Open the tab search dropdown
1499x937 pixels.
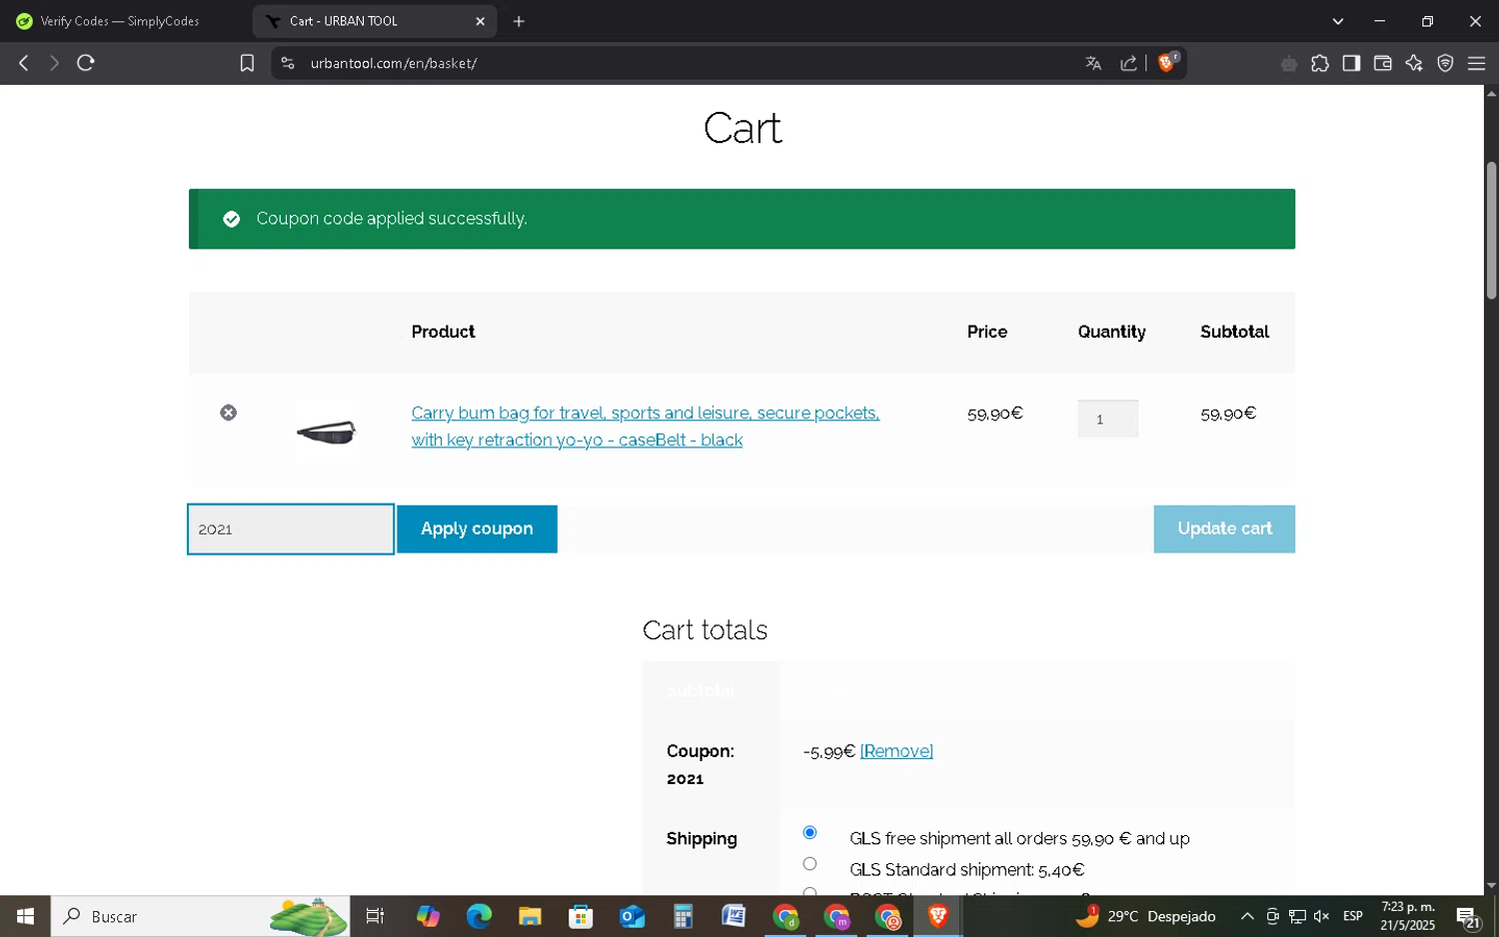coord(1338,21)
